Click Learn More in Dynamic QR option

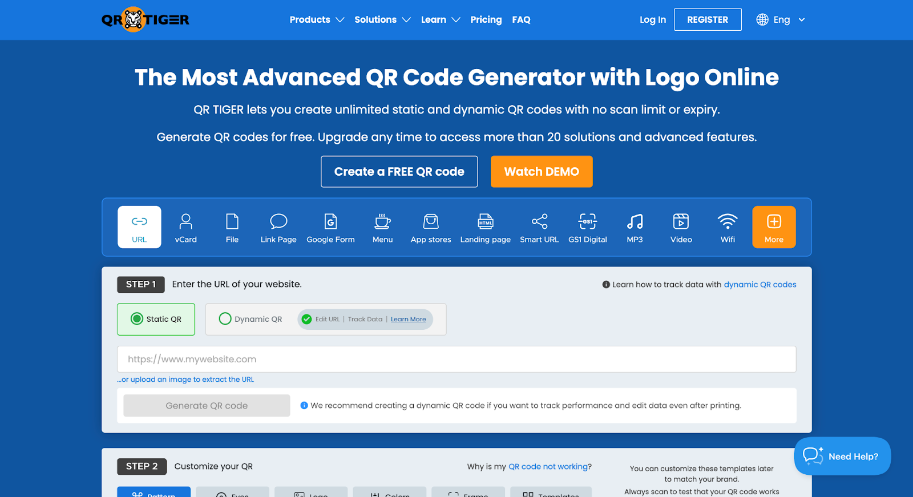click(408, 320)
